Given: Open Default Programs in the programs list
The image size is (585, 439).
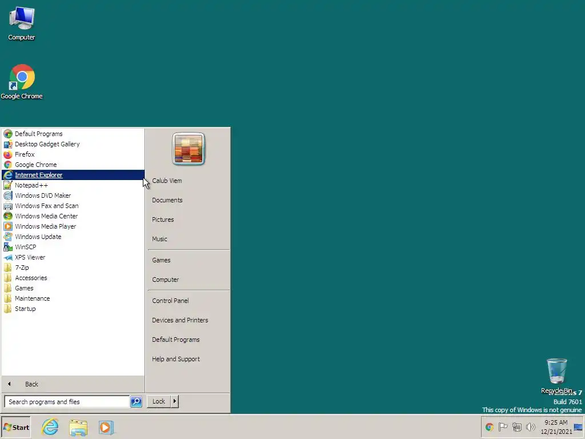Looking at the screenshot, I should click(73, 134).
